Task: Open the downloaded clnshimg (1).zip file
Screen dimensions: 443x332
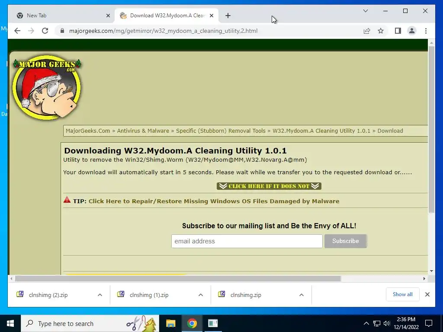Action: (x=149, y=295)
